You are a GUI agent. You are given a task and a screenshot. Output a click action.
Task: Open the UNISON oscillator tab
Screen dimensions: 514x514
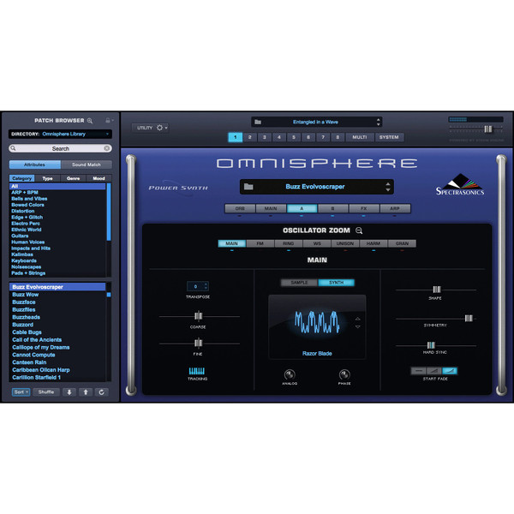(345, 243)
